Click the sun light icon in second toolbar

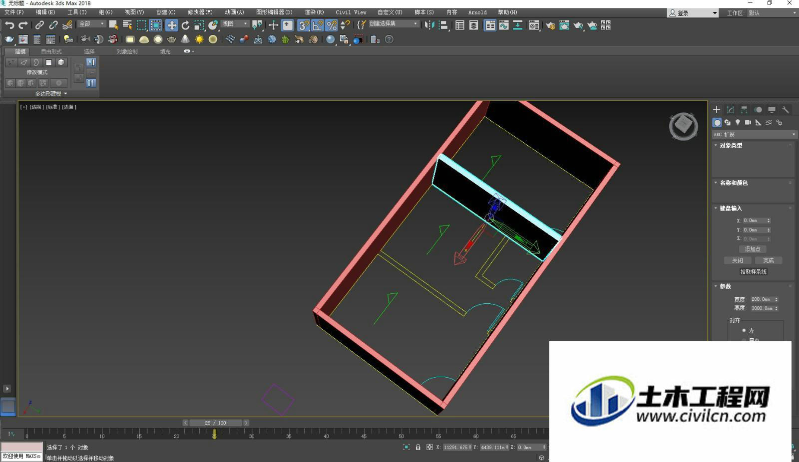(x=199, y=39)
